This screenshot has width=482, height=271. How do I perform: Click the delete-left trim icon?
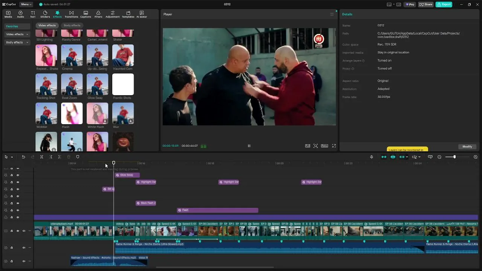(50, 157)
